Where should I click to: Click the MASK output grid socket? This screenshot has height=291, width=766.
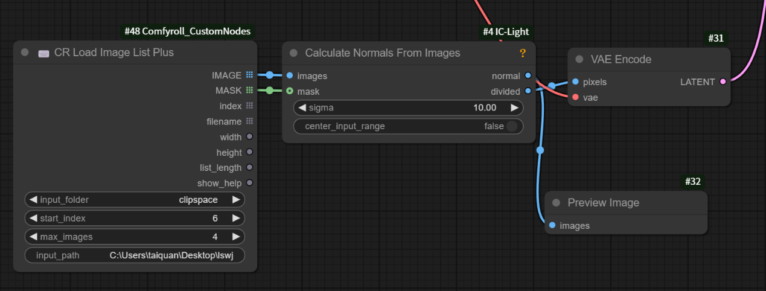click(249, 91)
